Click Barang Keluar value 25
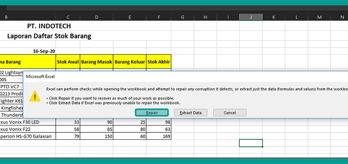The image size is (348, 164). (x=130, y=122)
